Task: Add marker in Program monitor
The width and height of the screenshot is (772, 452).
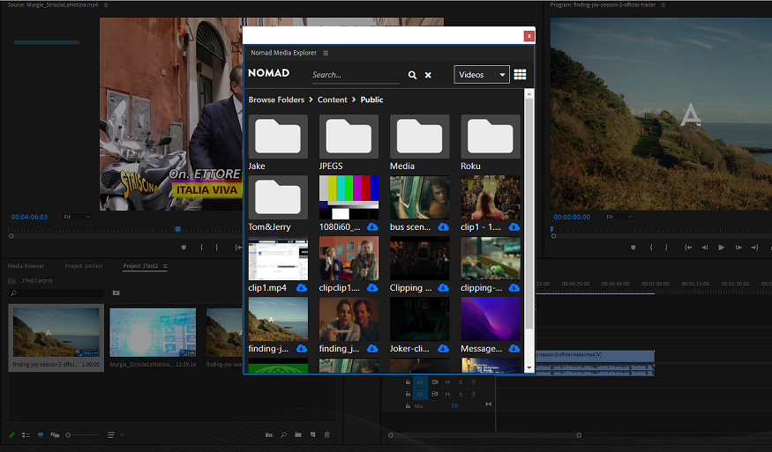Action: point(633,248)
